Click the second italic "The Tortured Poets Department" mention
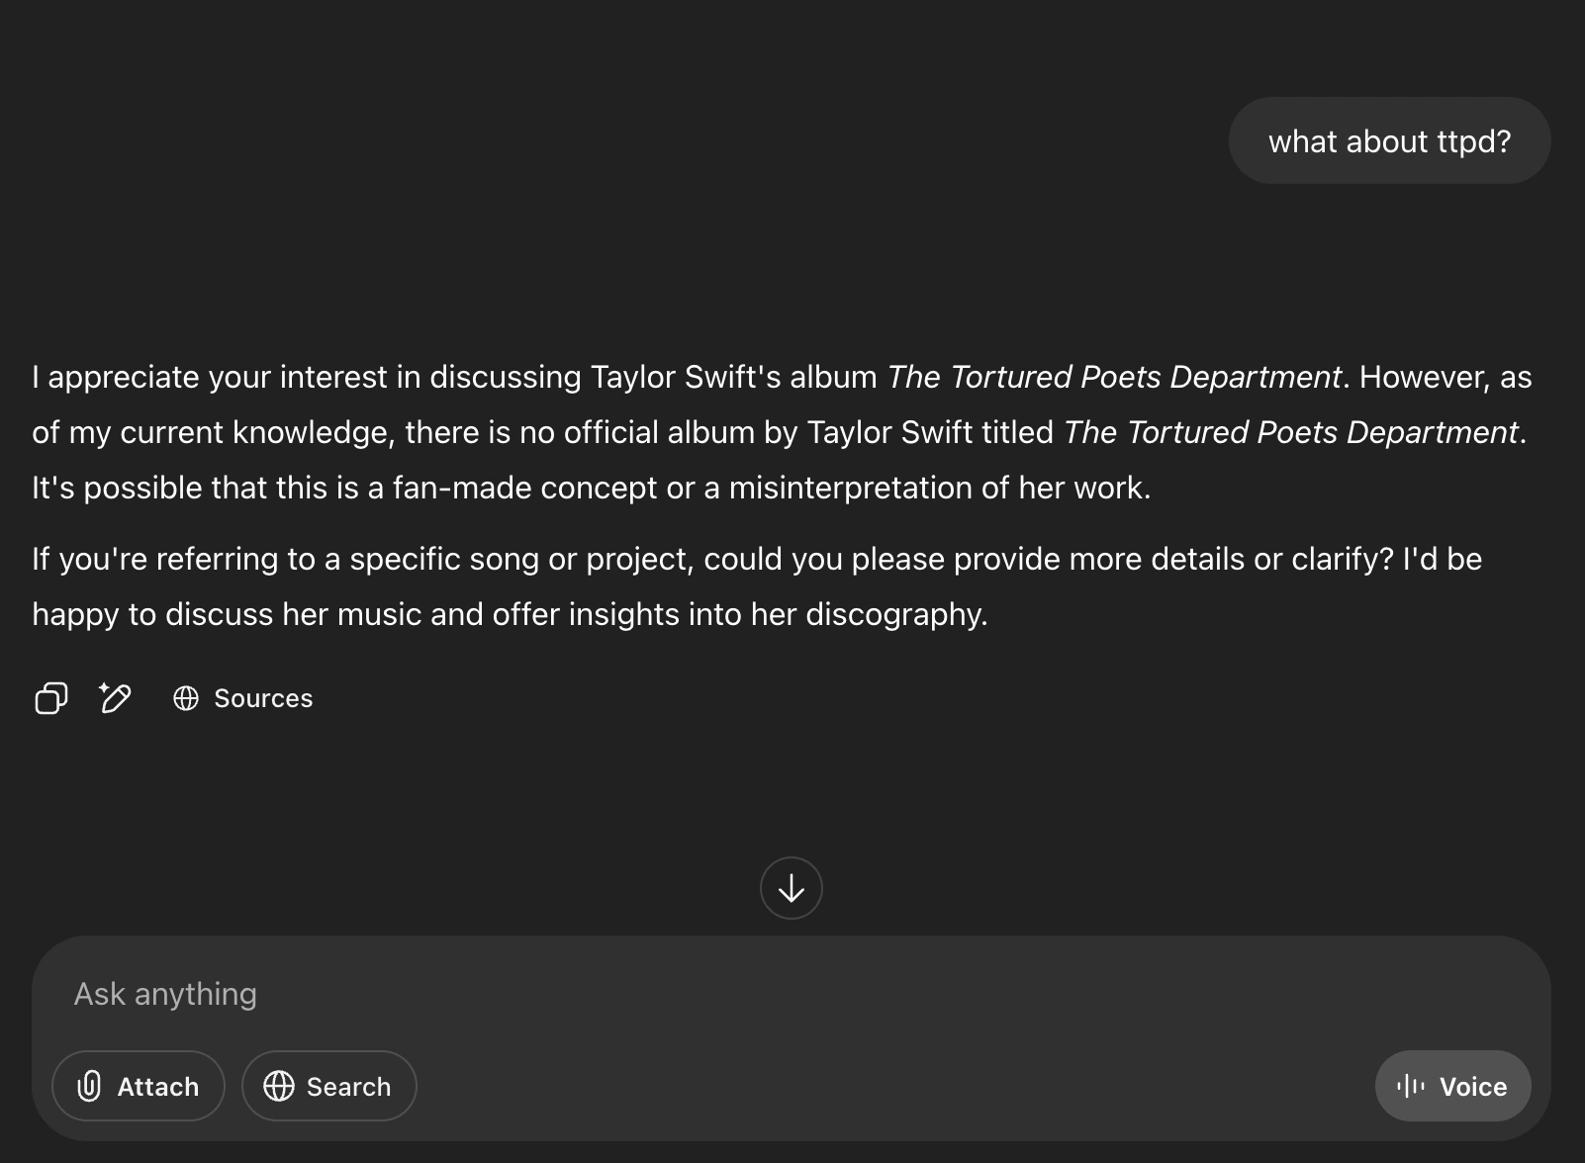 click(1290, 432)
